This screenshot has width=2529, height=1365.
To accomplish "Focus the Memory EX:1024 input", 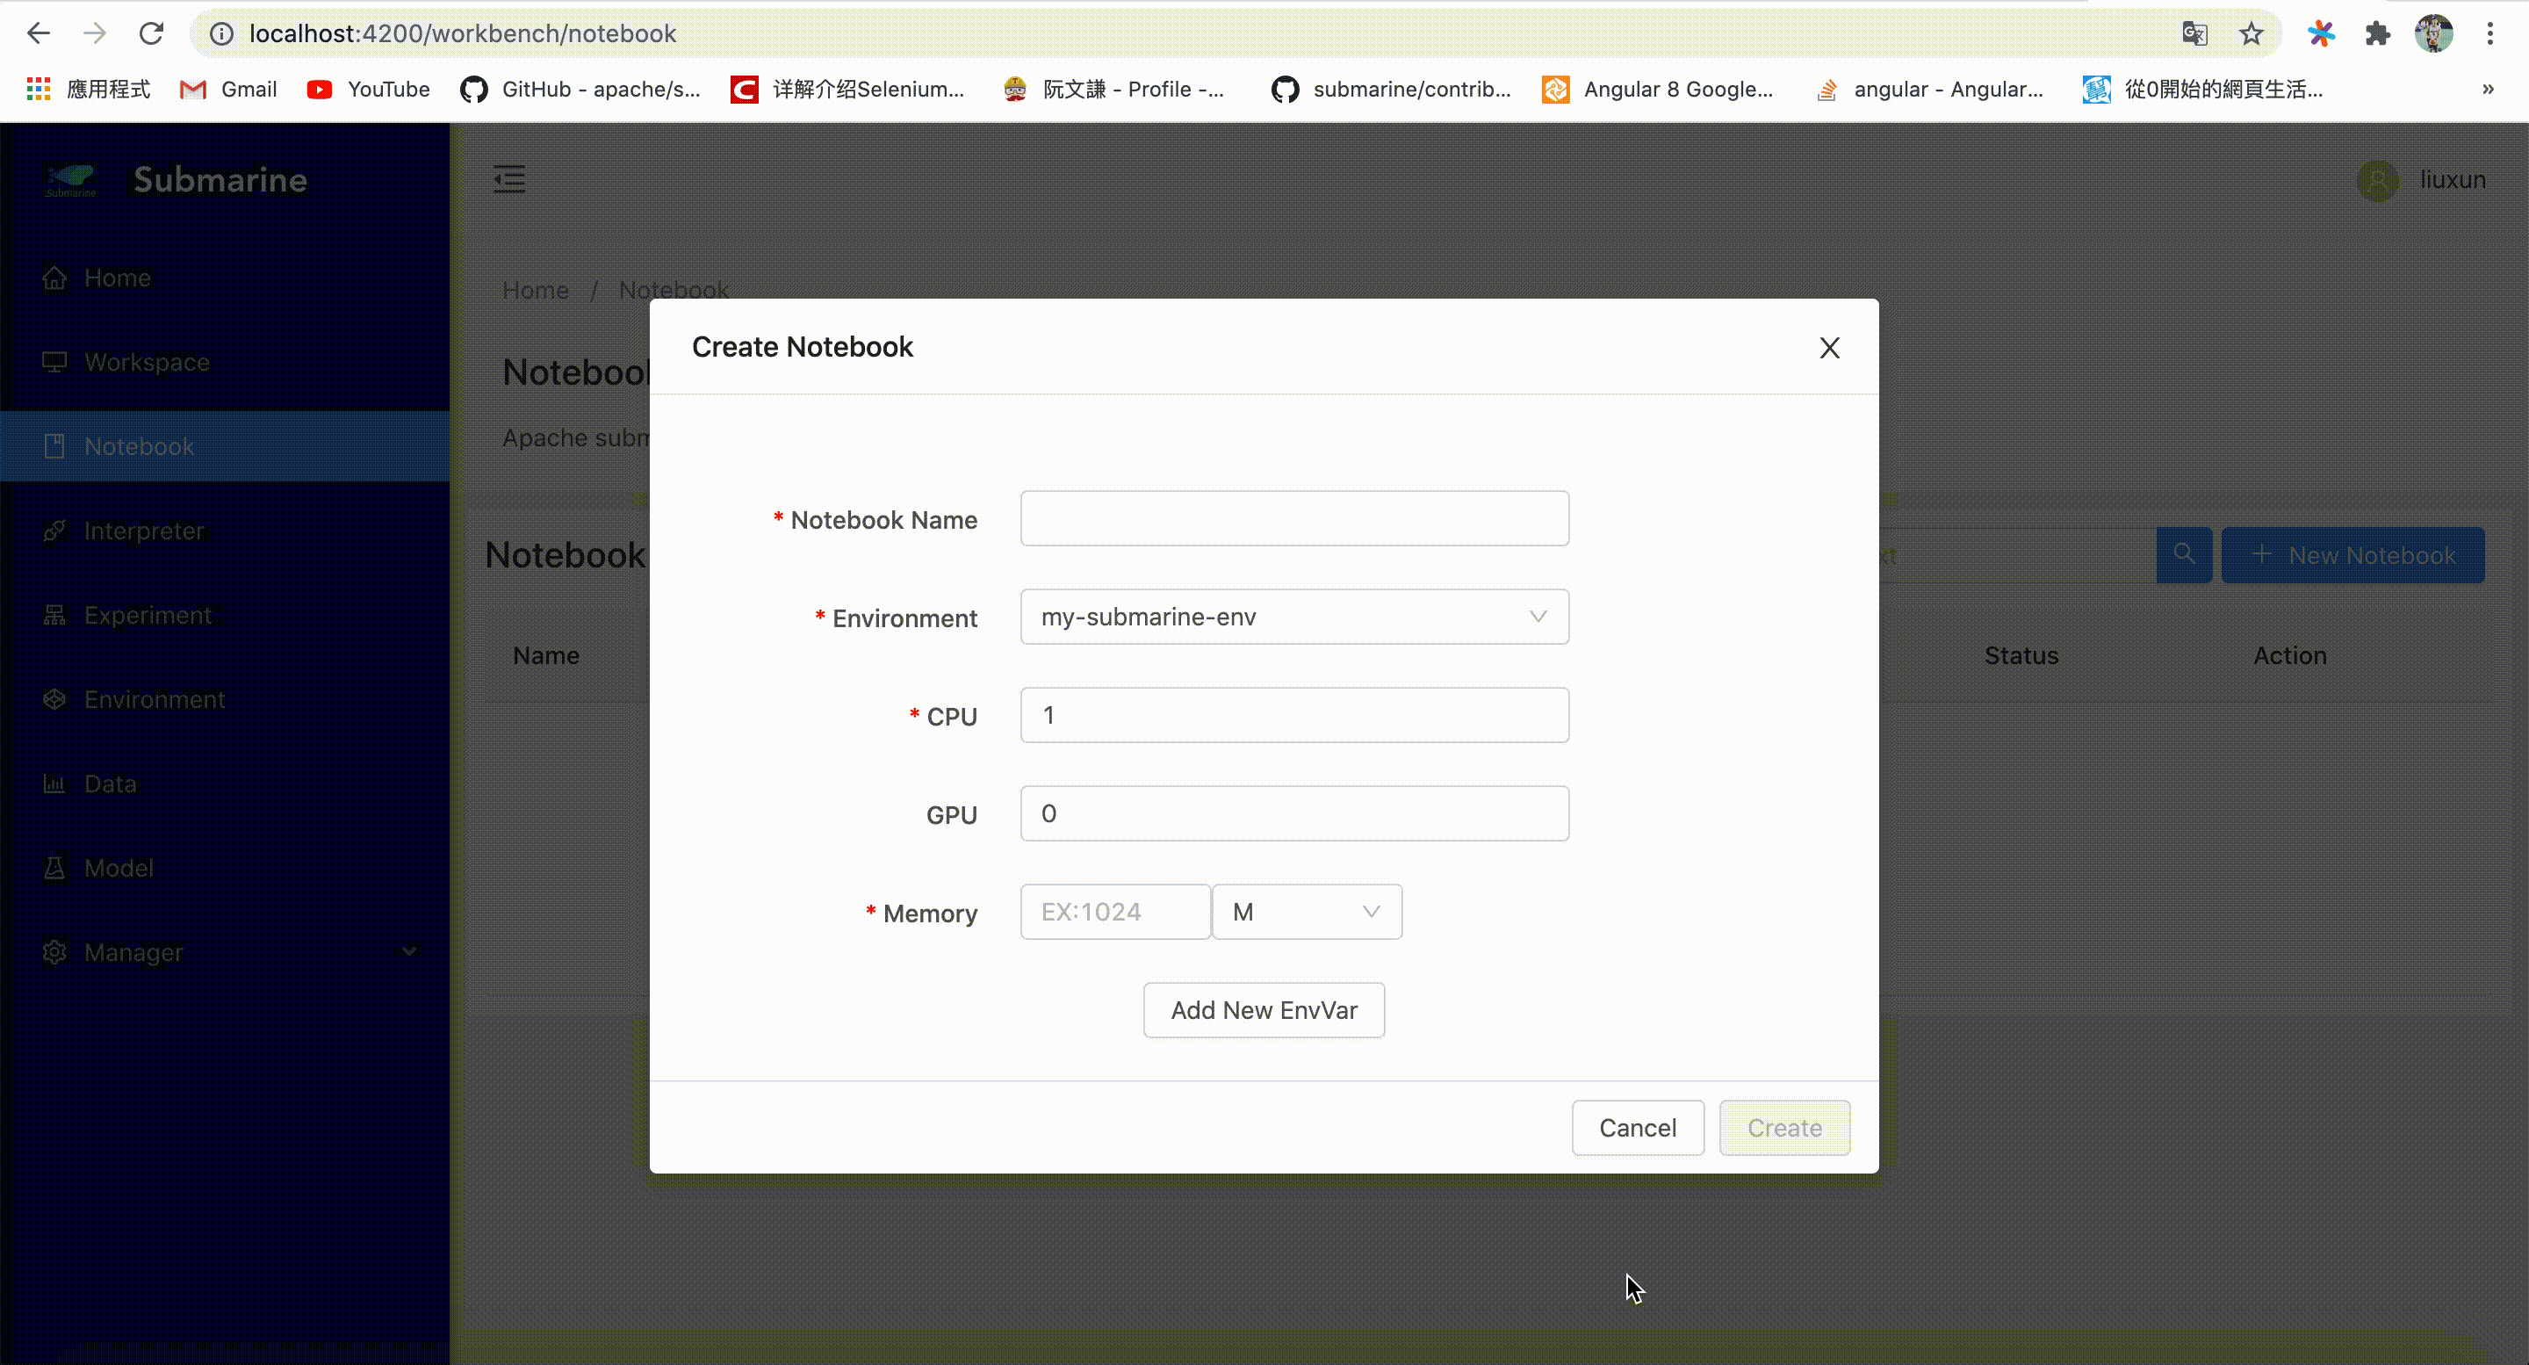I will [1114, 911].
